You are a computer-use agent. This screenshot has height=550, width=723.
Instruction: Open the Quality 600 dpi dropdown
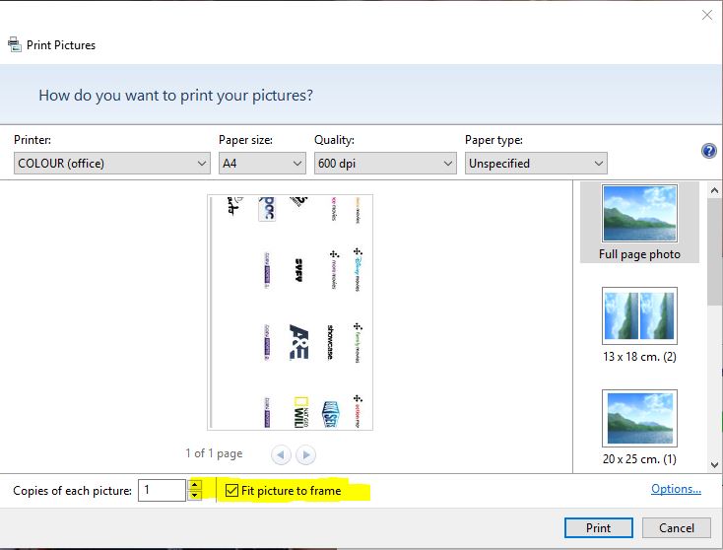385,164
